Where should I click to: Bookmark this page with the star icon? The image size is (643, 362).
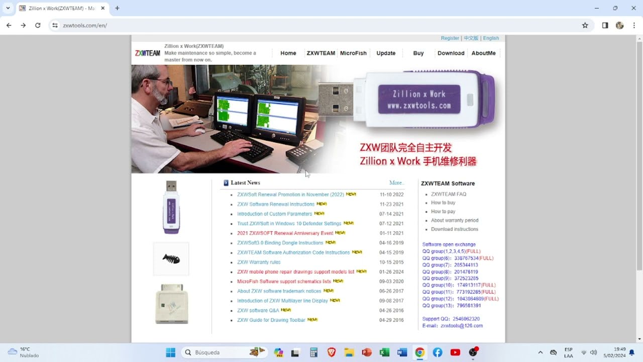click(585, 25)
